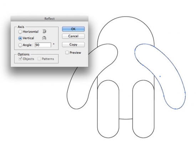Enable the Preview checkbox
The width and height of the screenshot is (196, 155).
pos(67,53)
